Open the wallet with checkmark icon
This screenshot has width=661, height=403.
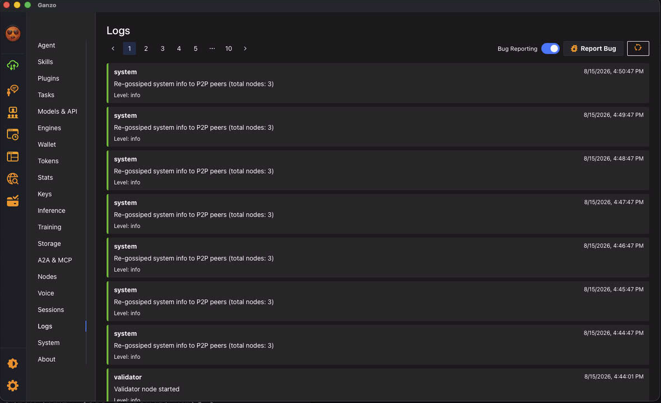[12, 201]
